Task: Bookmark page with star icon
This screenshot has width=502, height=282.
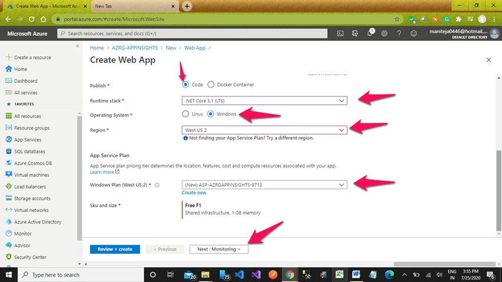Action: pos(397,19)
